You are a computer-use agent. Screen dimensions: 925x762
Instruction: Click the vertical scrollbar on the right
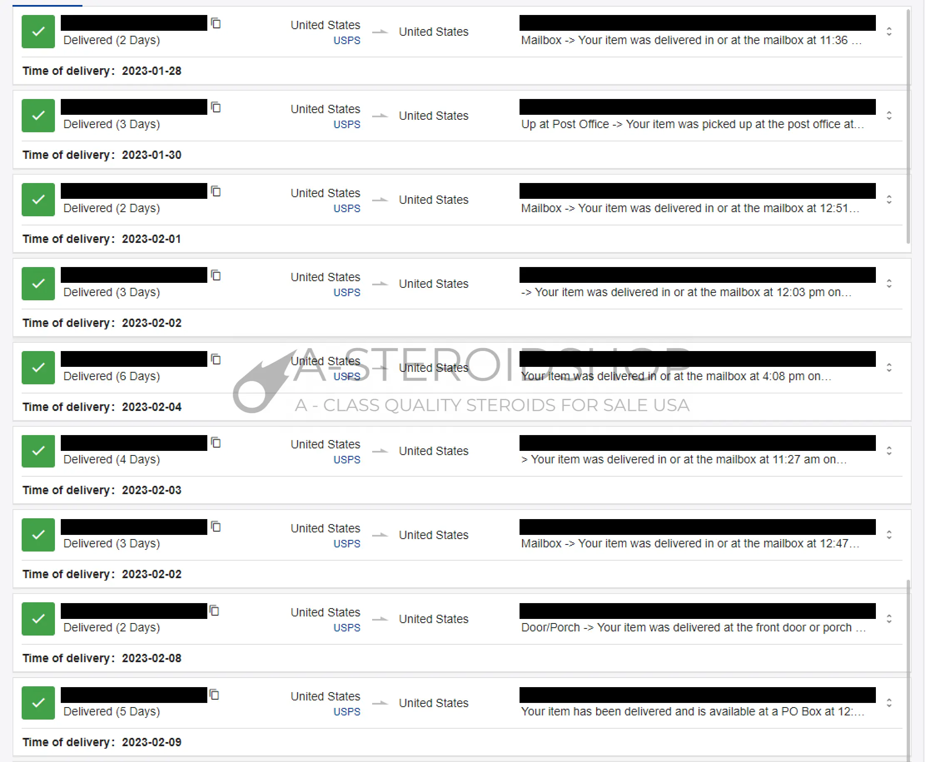[x=908, y=127]
